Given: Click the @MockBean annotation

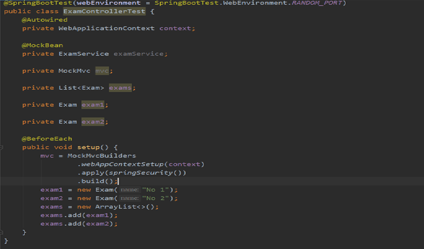Looking at the screenshot, I should point(42,45).
